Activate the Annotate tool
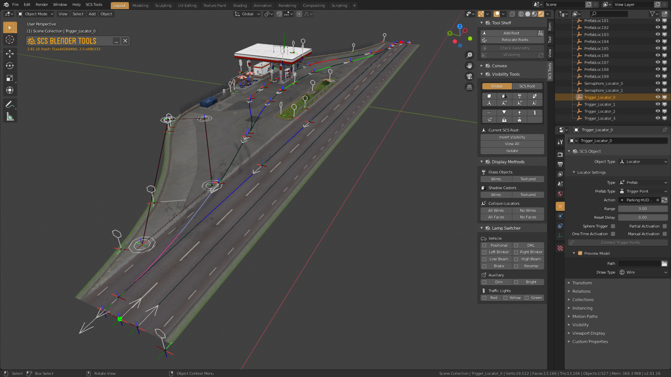 (x=10, y=104)
